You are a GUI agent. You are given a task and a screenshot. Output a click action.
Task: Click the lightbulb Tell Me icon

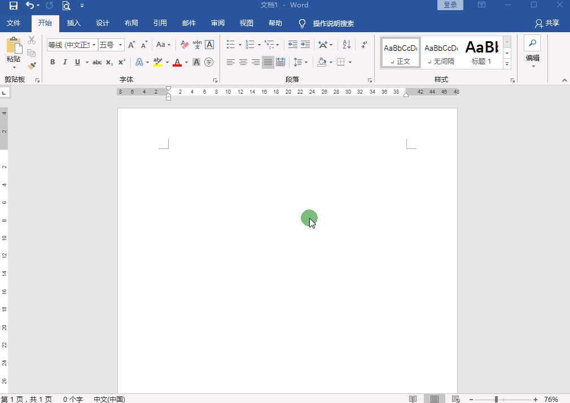pyautogui.click(x=302, y=24)
